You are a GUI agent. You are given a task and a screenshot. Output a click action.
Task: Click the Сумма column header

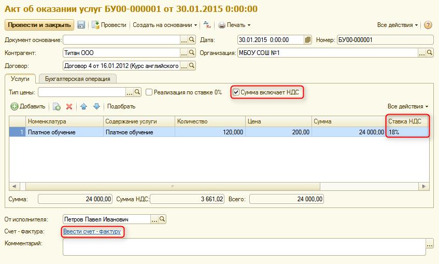tap(349, 121)
